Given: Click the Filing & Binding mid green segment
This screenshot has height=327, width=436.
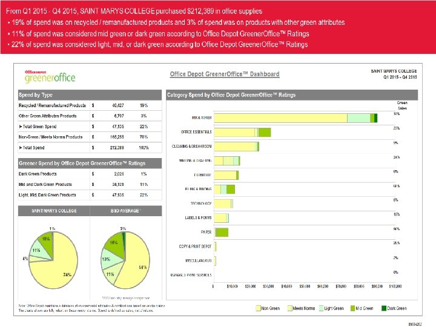Looking at the screenshot, I should click(x=231, y=190).
